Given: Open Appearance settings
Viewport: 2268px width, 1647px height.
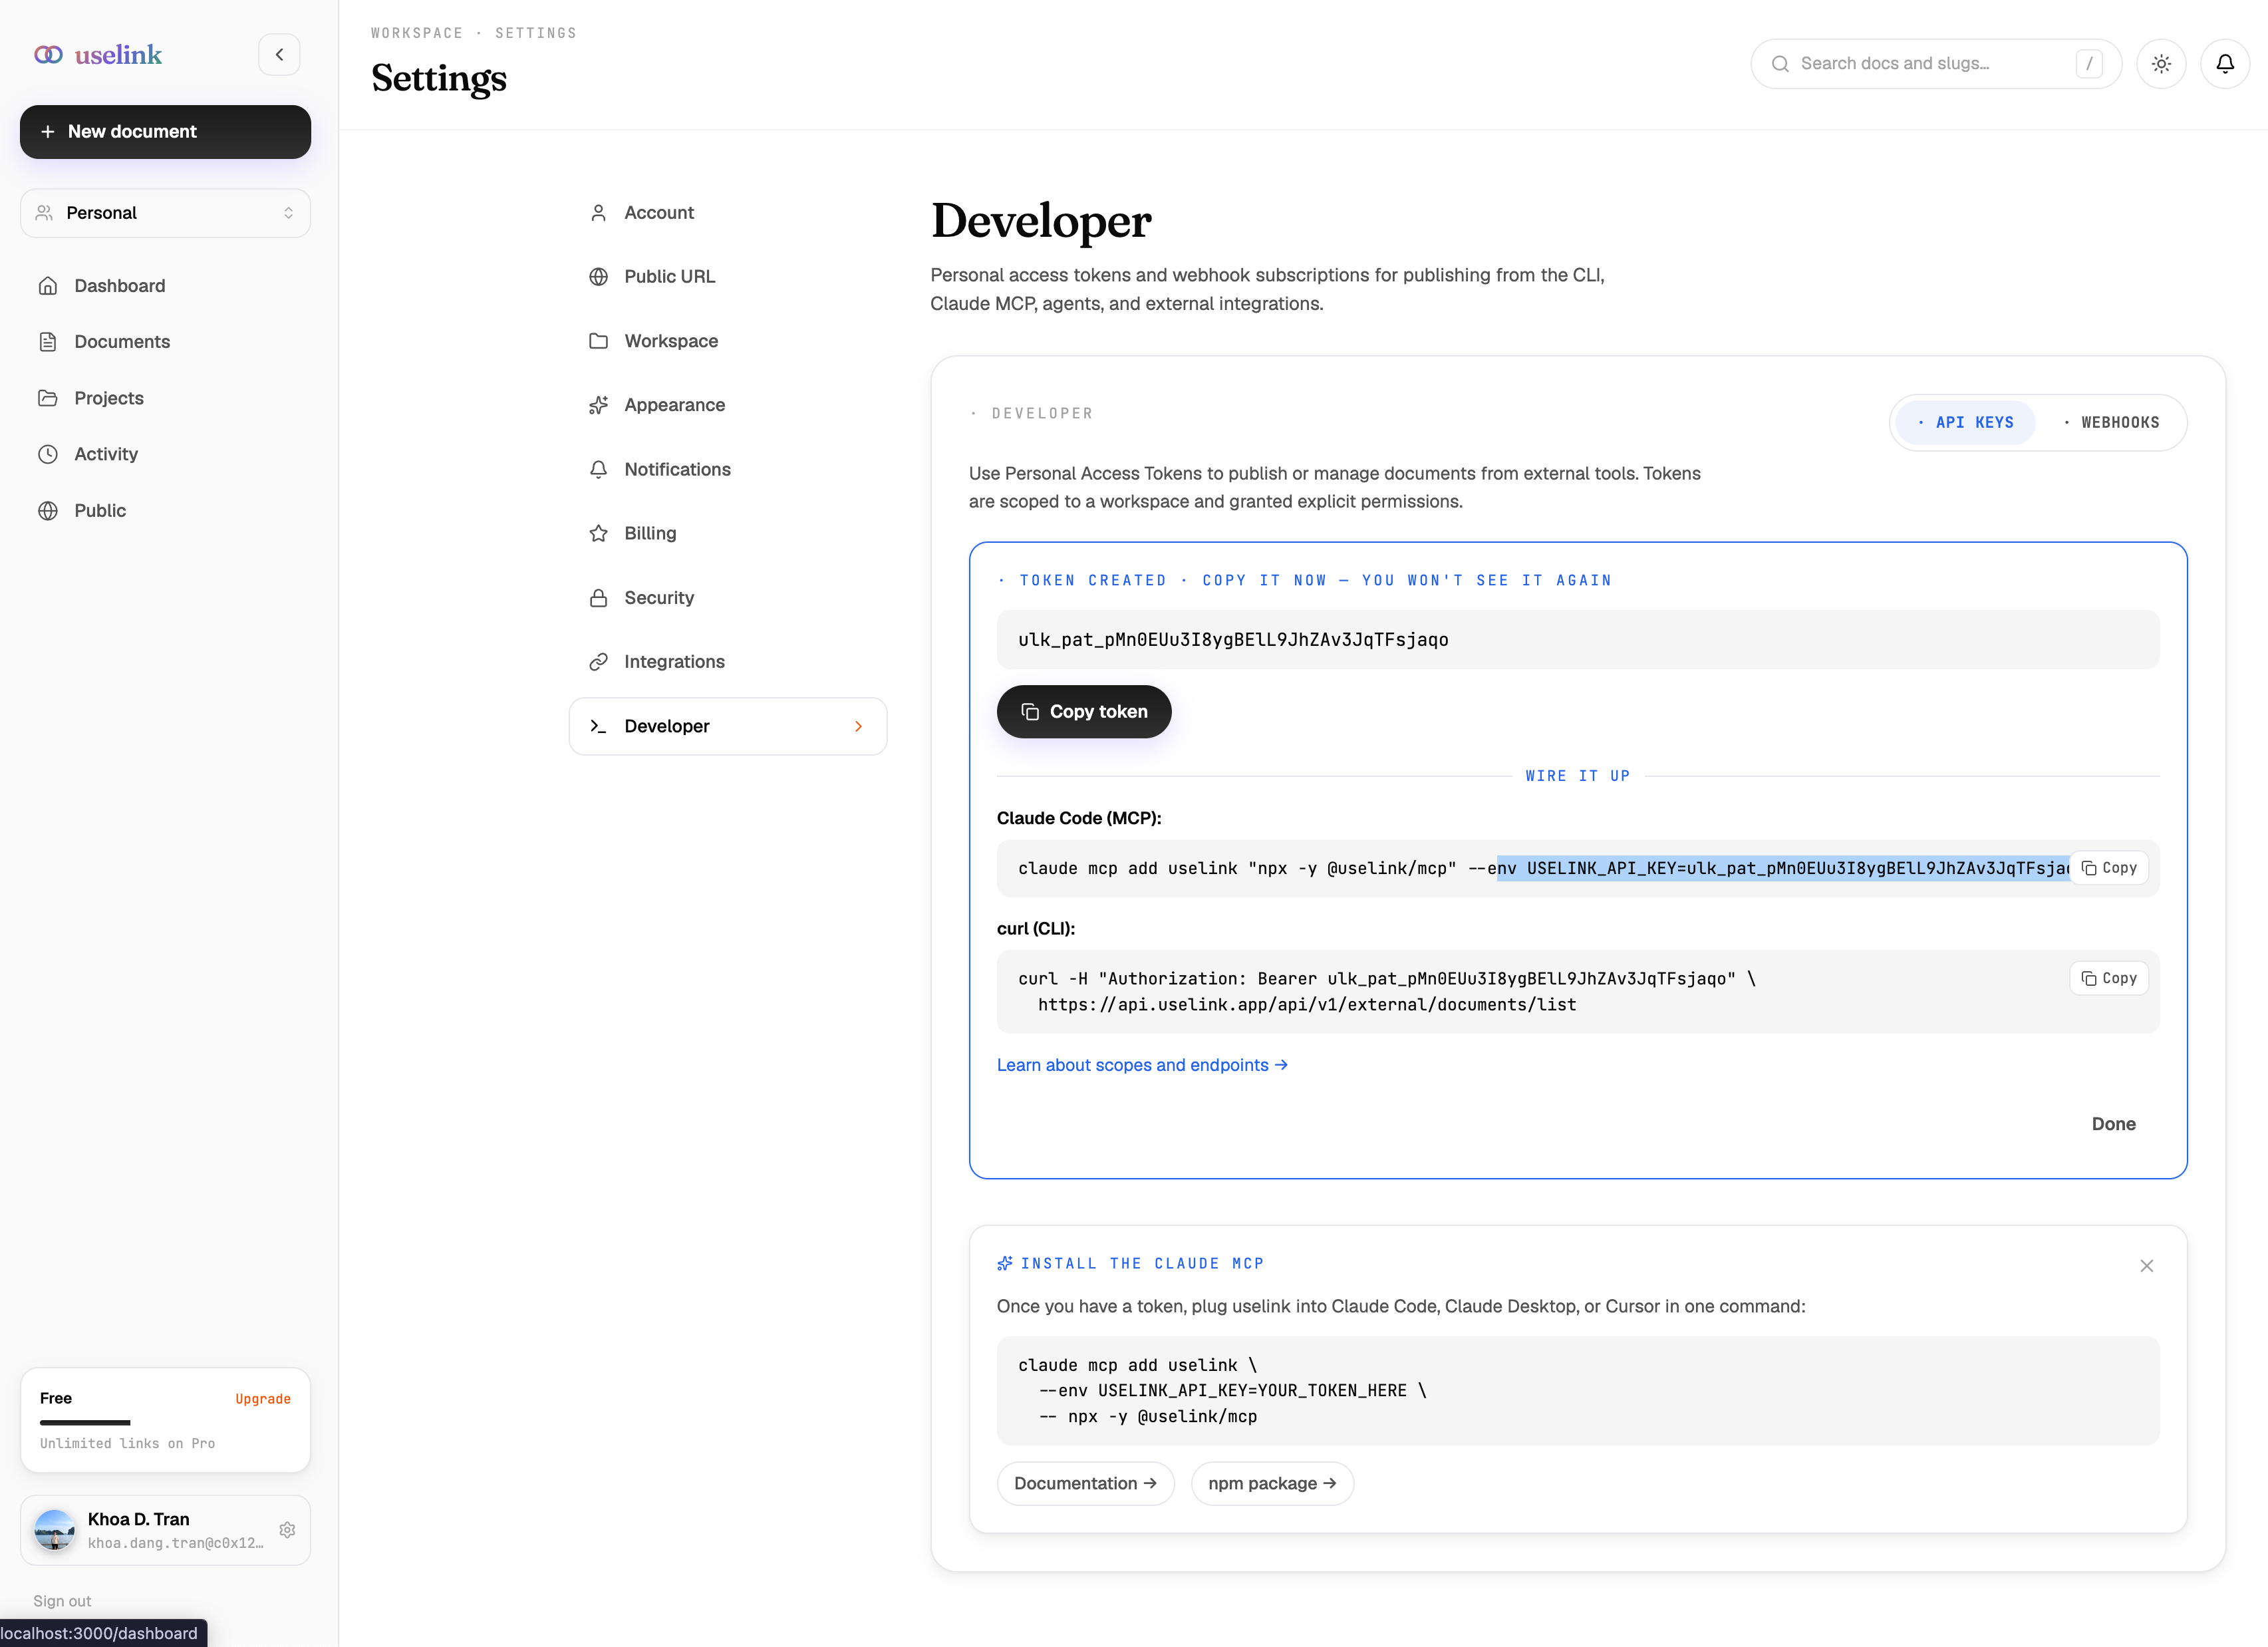Looking at the screenshot, I should (728, 405).
